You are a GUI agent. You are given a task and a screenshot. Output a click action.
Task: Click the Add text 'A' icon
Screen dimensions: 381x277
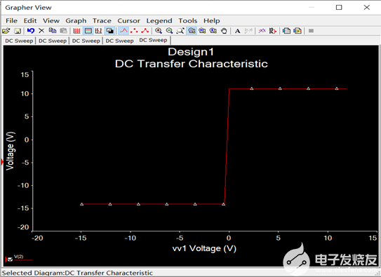pyautogui.click(x=237, y=31)
